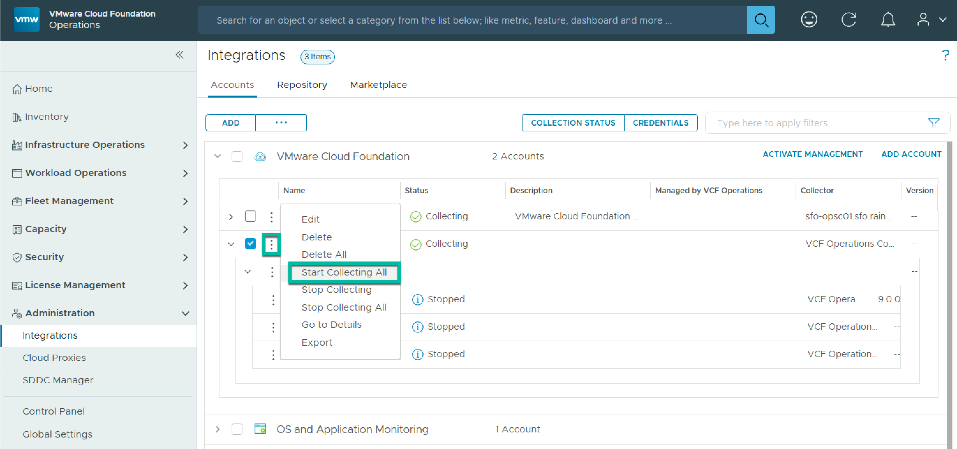This screenshot has height=449, width=957.
Task: Uncheck the selected account row checkbox
Action: click(x=250, y=244)
